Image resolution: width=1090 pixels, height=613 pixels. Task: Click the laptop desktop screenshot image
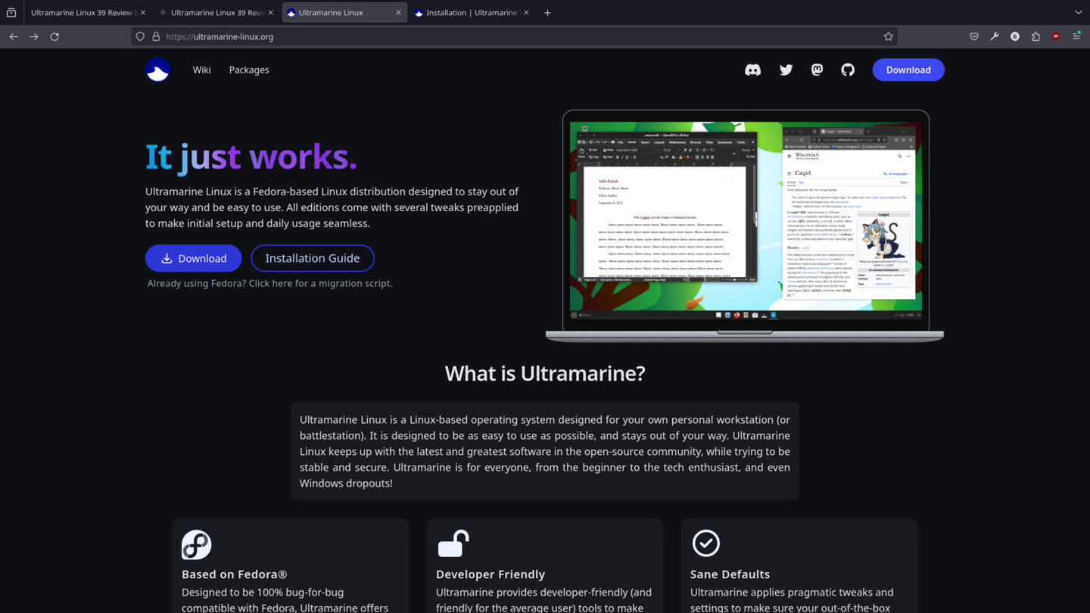(x=745, y=226)
